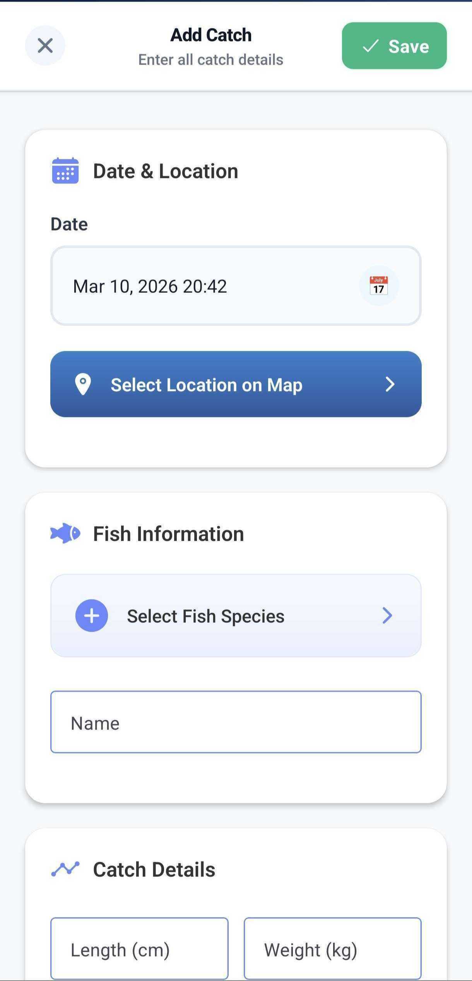
Task: Open the date picker via calendar emoji icon
Action: click(x=378, y=286)
